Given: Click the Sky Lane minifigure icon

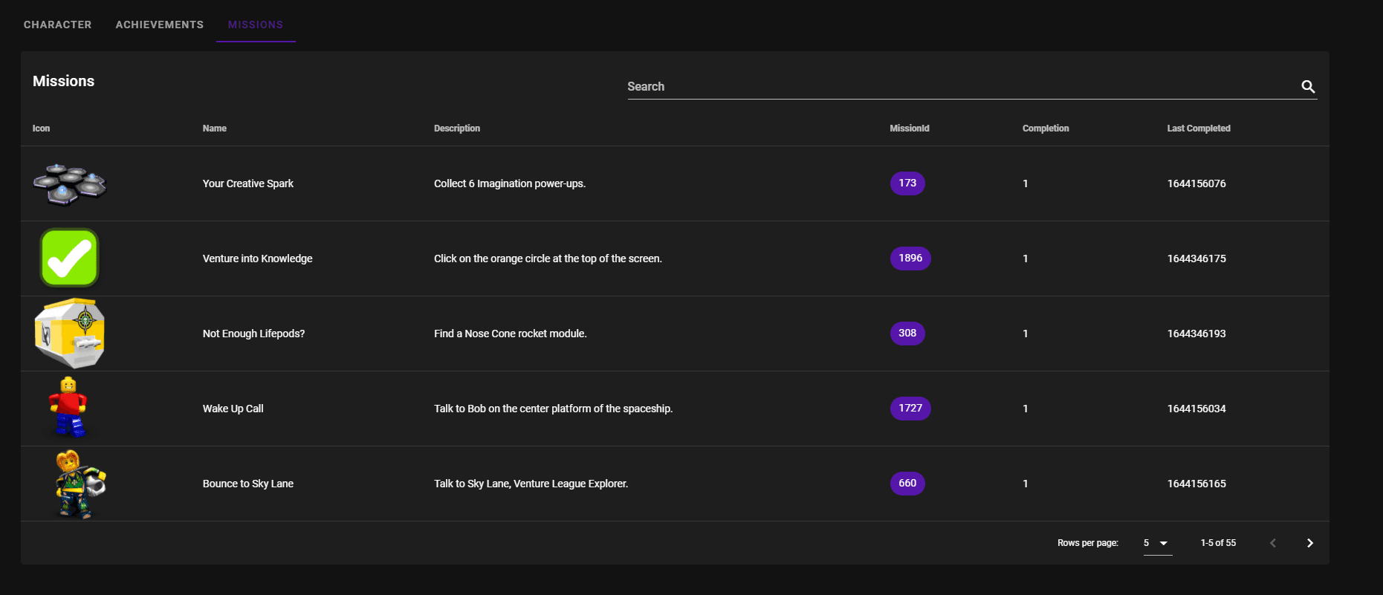Looking at the screenshot, I should pyautogui.click(x=80, y=484).
